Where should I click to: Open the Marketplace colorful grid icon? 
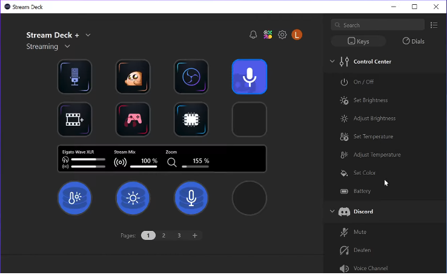(x=268, y=35)
